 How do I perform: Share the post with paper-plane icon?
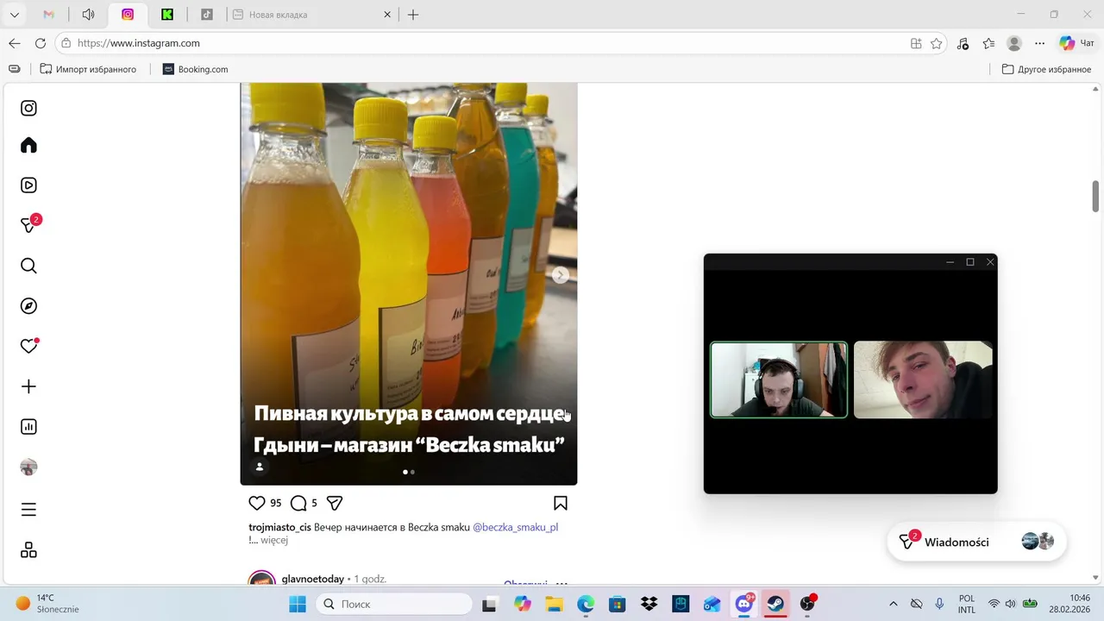[x=335, y=503]
